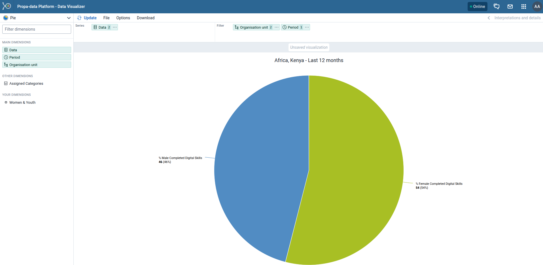The width and height of the screenshot is (543, 265).
Task: Open the Period filter chip options
Action: pos(307,27)
